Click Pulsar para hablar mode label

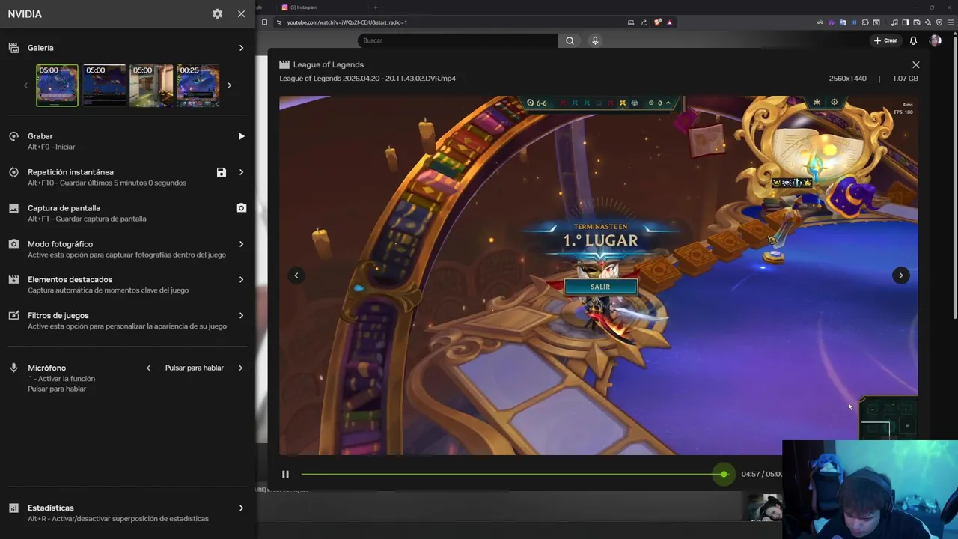(x=195, y=368)
